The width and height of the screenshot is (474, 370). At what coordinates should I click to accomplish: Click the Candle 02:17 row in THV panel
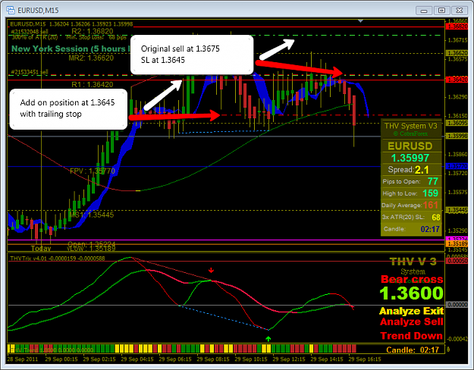point(411,229)
